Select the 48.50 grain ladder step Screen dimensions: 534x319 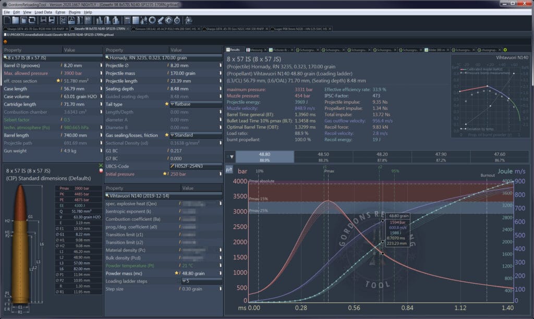323,156
